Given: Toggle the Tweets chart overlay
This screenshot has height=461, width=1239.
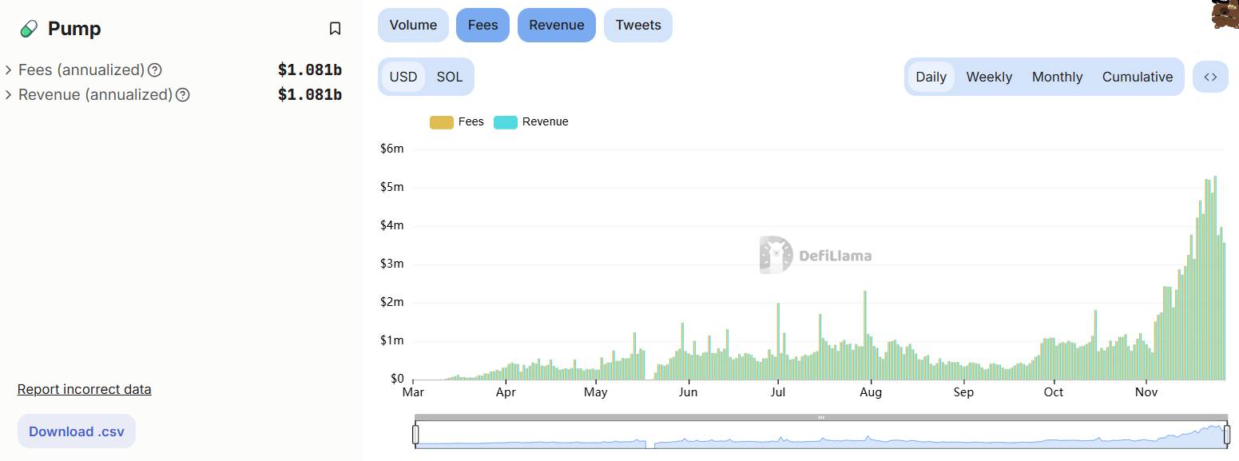Looking at the screenshot, I should 638,25.
